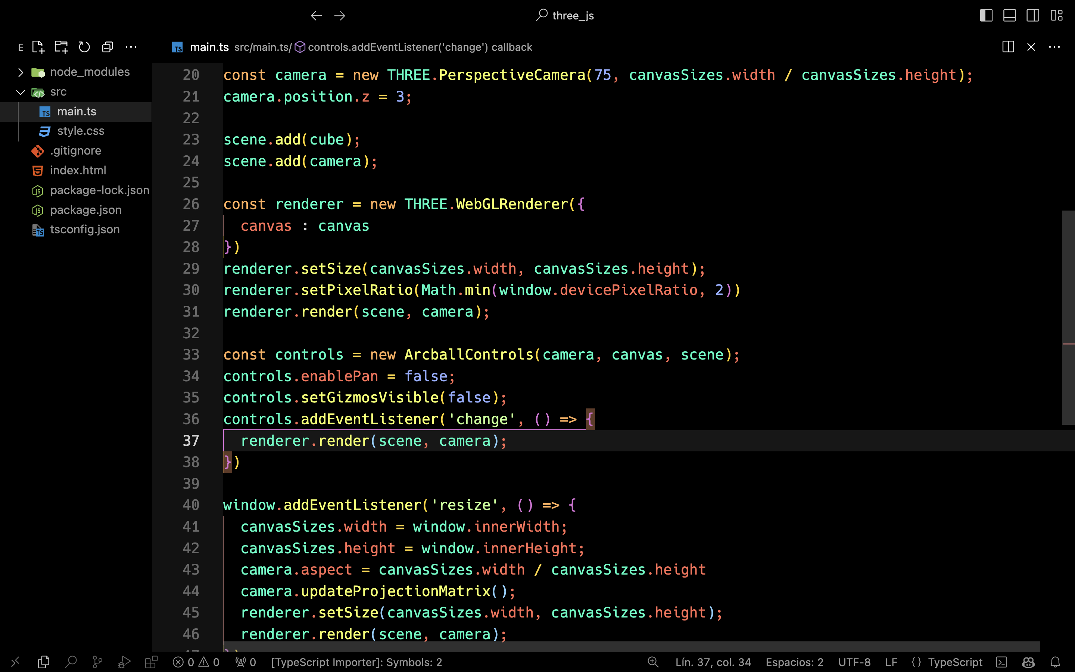
Task: Click TypeScript braces icon in status bar
Action: [x=916, y=662]
